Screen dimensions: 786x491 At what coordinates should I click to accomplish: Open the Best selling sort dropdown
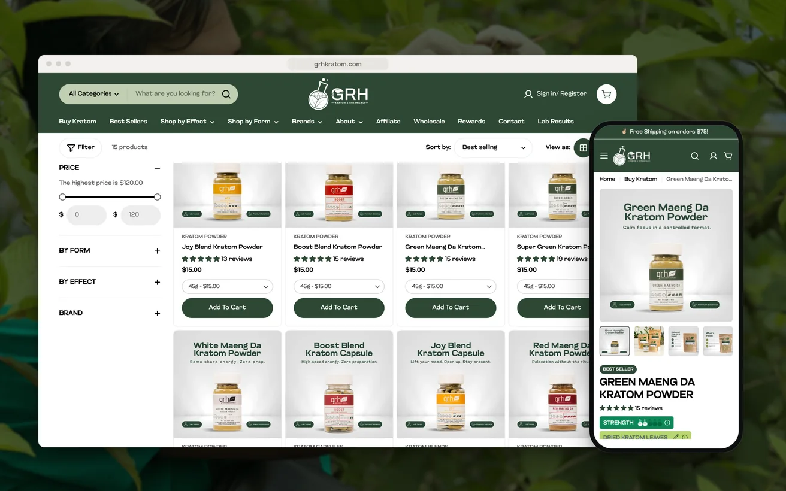(x=493, y=147)
